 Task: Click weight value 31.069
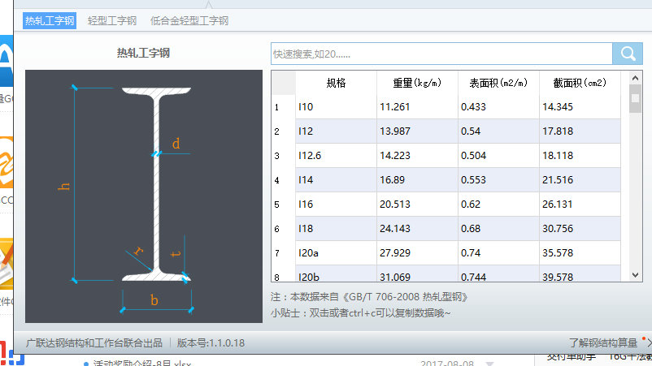pos(417,274)
